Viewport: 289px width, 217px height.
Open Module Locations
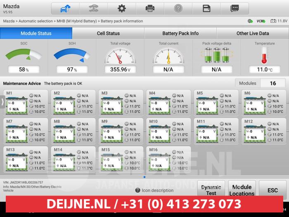242,190
